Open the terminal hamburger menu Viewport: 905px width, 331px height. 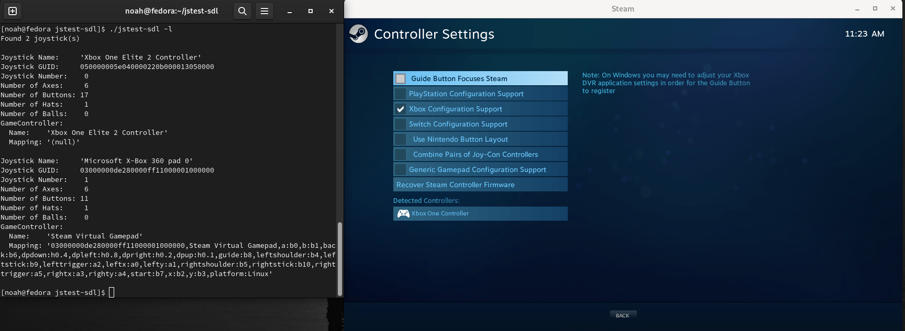click(264, 11)
